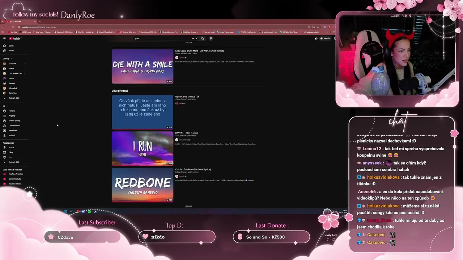Open options menu for HAVEN I RUN

point(263,133)
